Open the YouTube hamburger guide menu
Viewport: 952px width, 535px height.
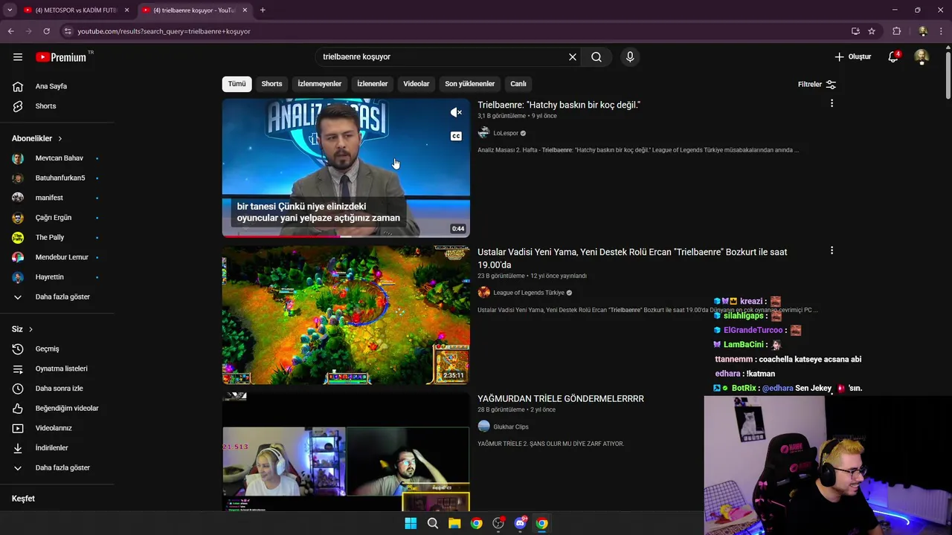18,57
